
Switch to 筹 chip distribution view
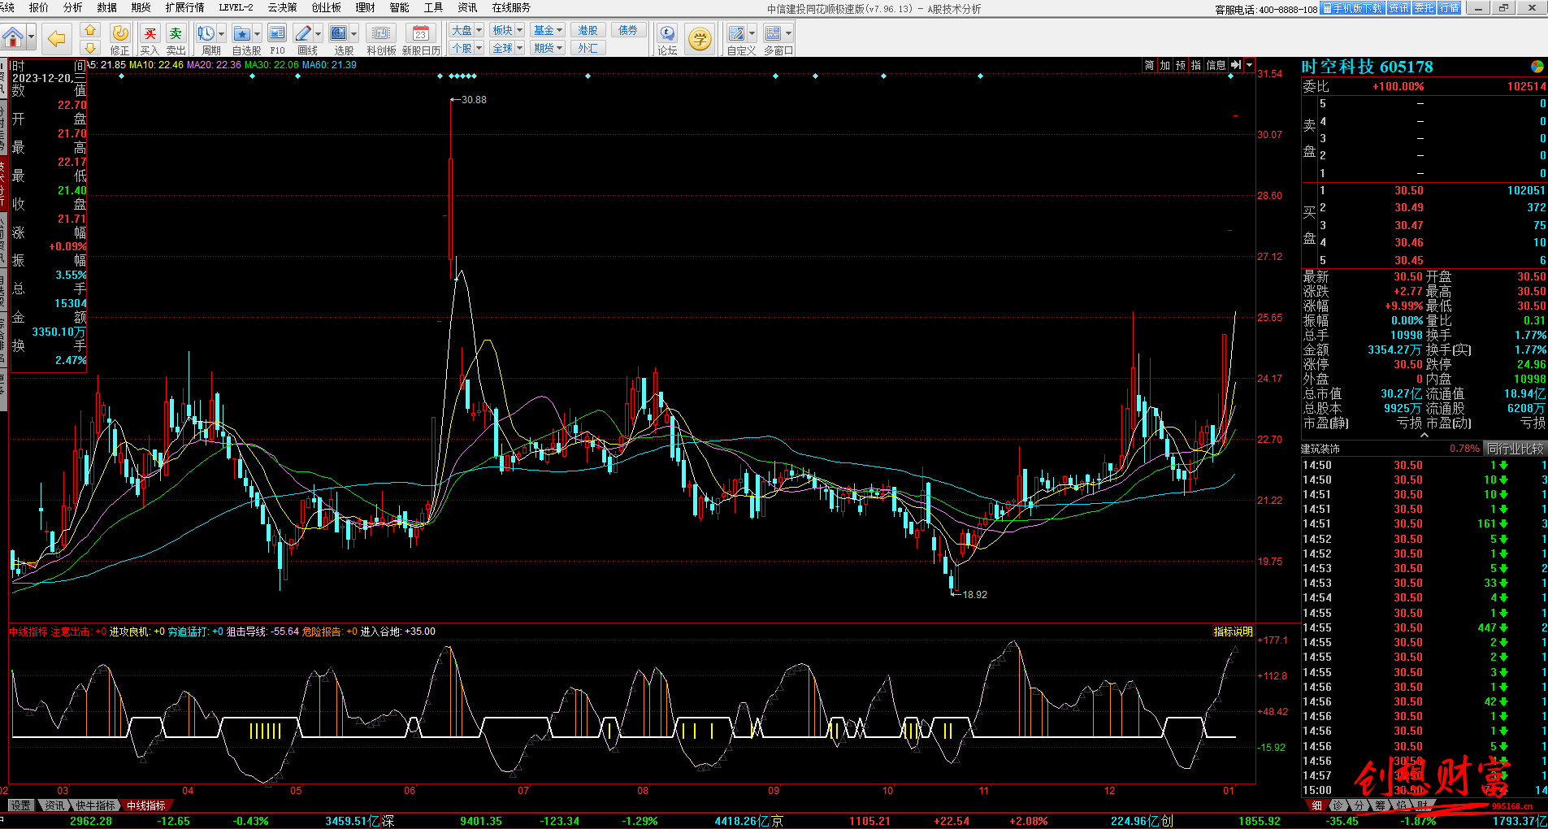tap(1380, 805)
